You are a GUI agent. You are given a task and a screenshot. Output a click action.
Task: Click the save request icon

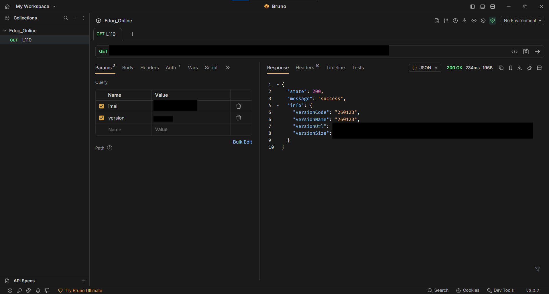(526, 52)
